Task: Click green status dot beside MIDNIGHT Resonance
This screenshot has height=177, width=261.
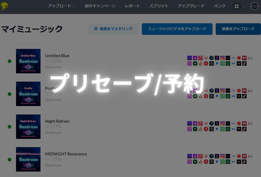Action: click(10, 160)
